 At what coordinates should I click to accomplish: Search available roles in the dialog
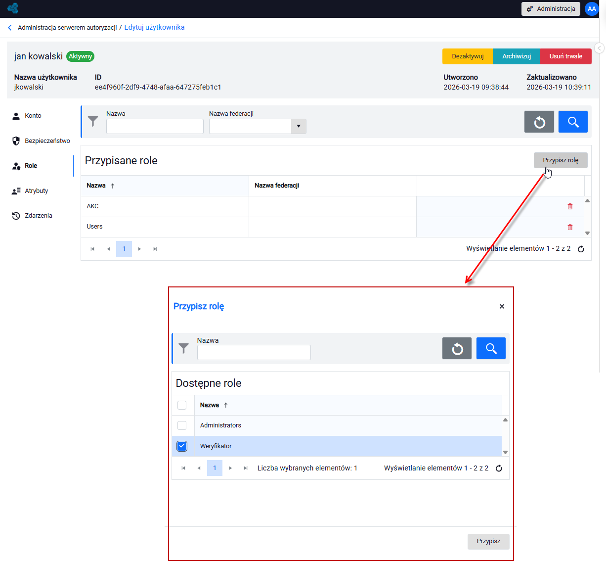coord(491,348)
